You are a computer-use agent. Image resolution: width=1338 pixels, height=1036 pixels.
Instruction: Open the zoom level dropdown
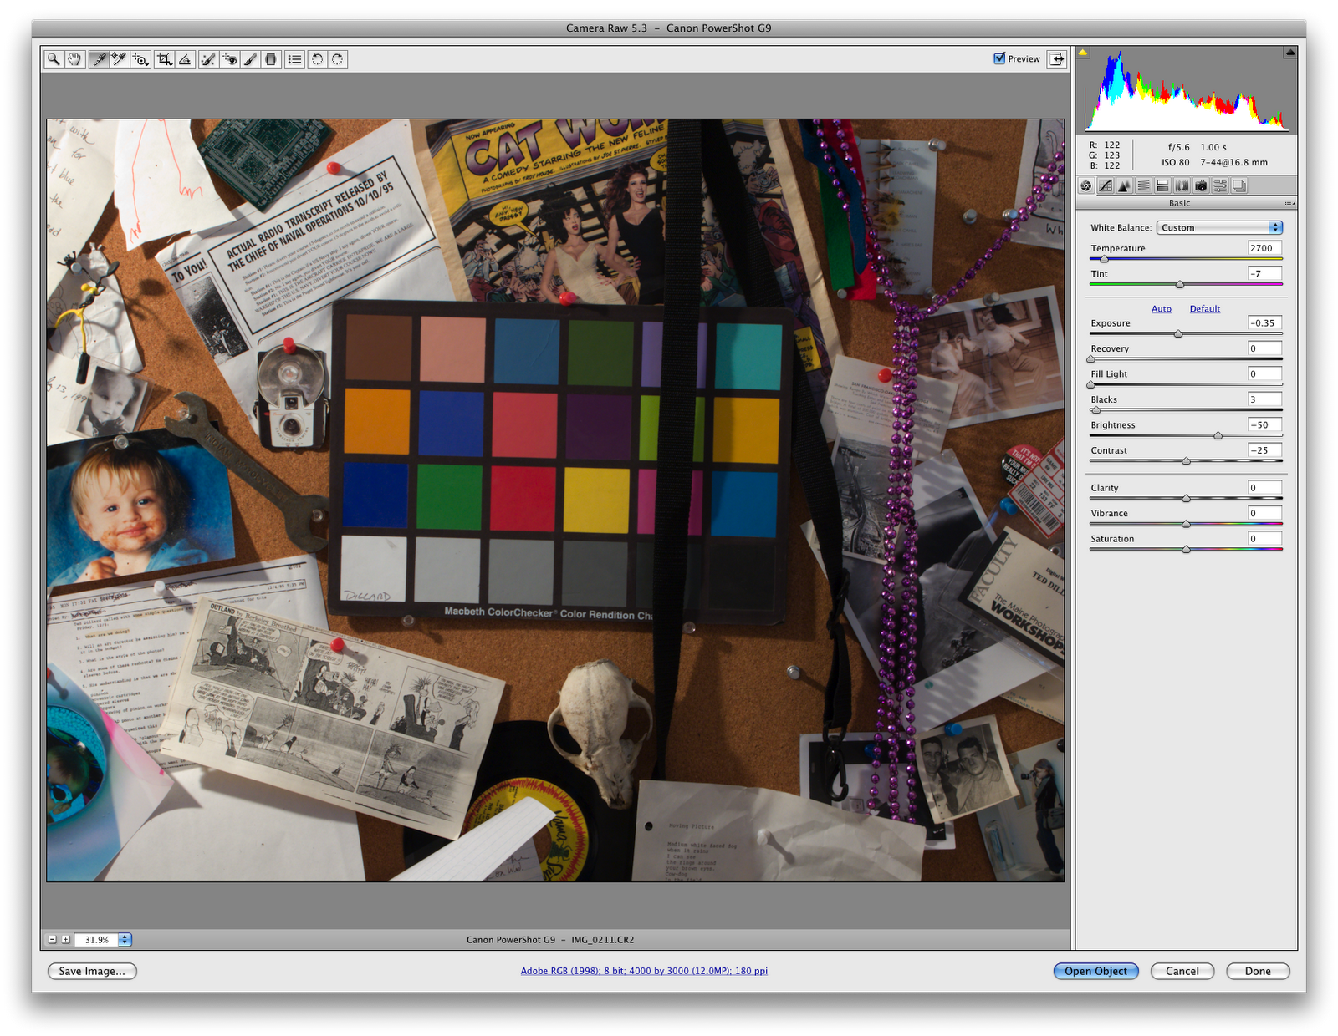125,940
